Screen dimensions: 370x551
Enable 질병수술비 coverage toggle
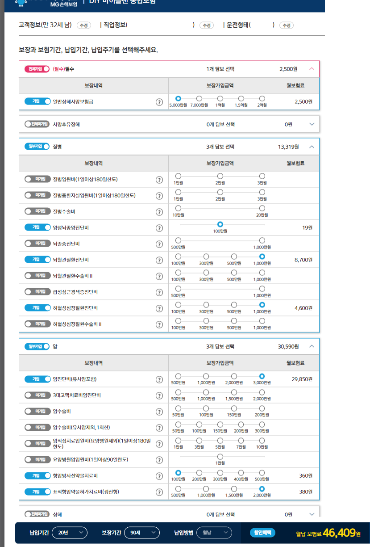[37, 211]
